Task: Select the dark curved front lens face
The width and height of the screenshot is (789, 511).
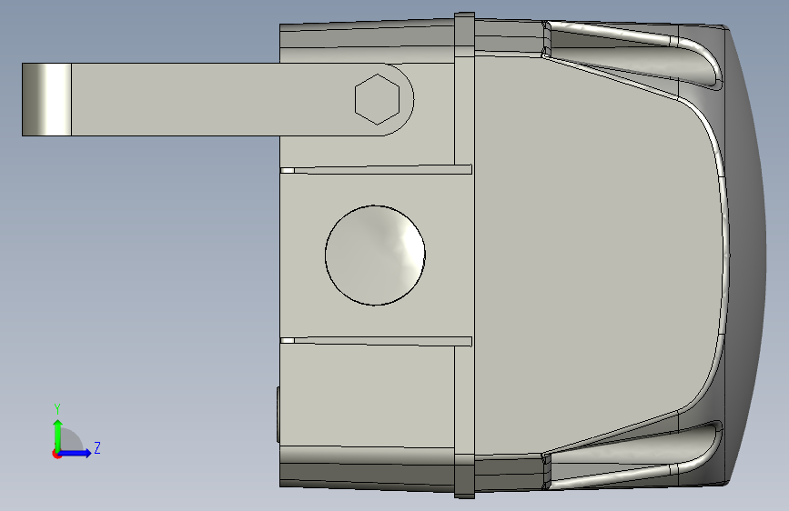Action: point(748,254)
